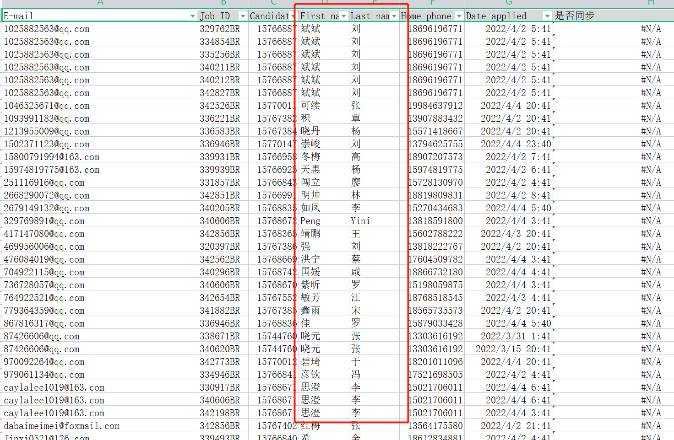Select email 779364359@qq.com
674x440 pixels.
point(44,311)
